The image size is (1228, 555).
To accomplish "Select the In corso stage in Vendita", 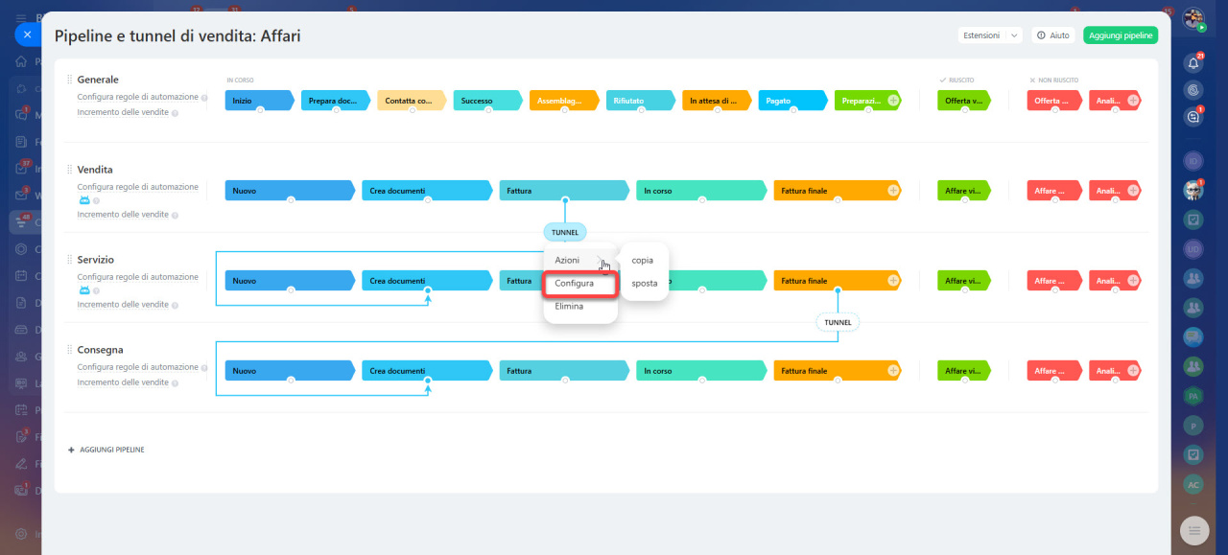I will [701, 191].
